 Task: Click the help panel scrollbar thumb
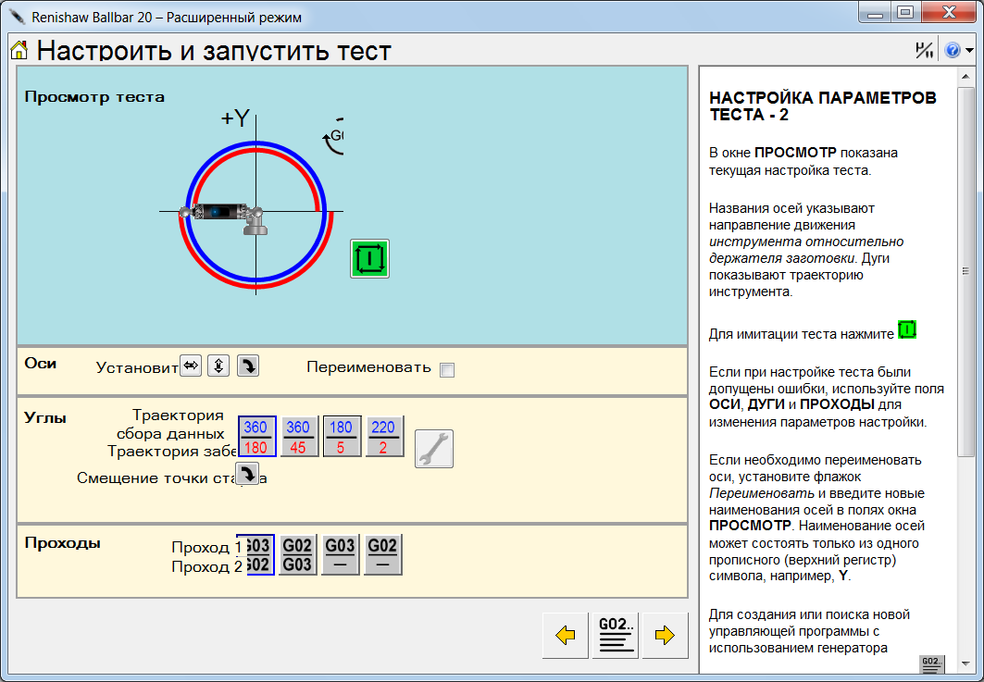965,272
